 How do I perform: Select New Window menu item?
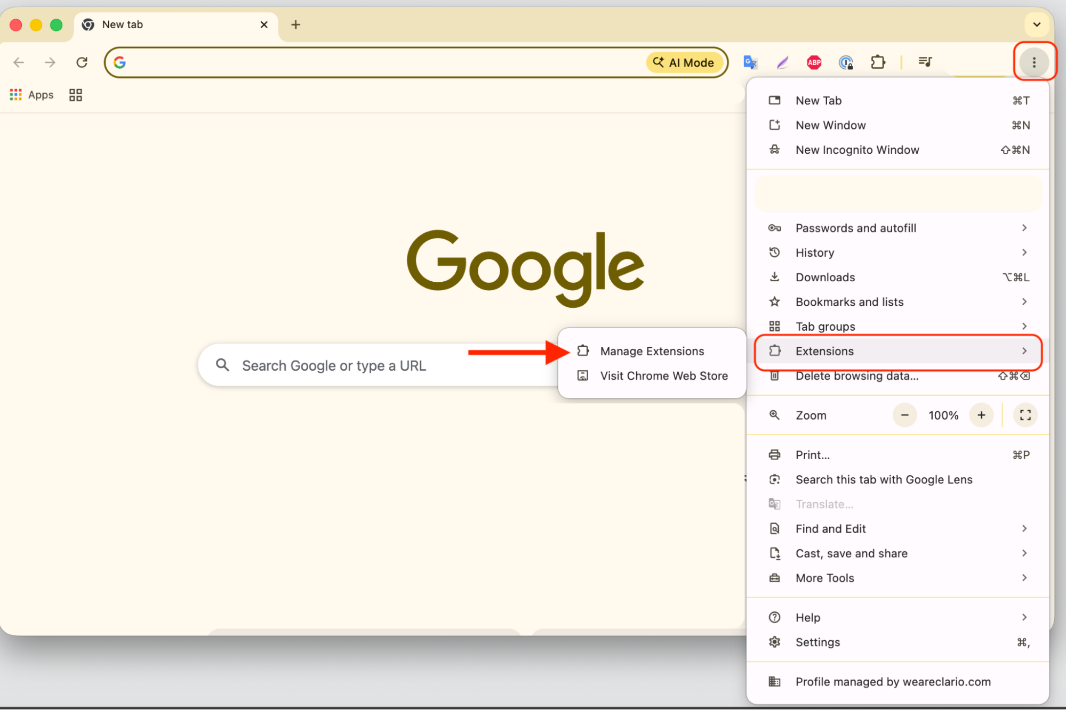[x=899, y=125]
